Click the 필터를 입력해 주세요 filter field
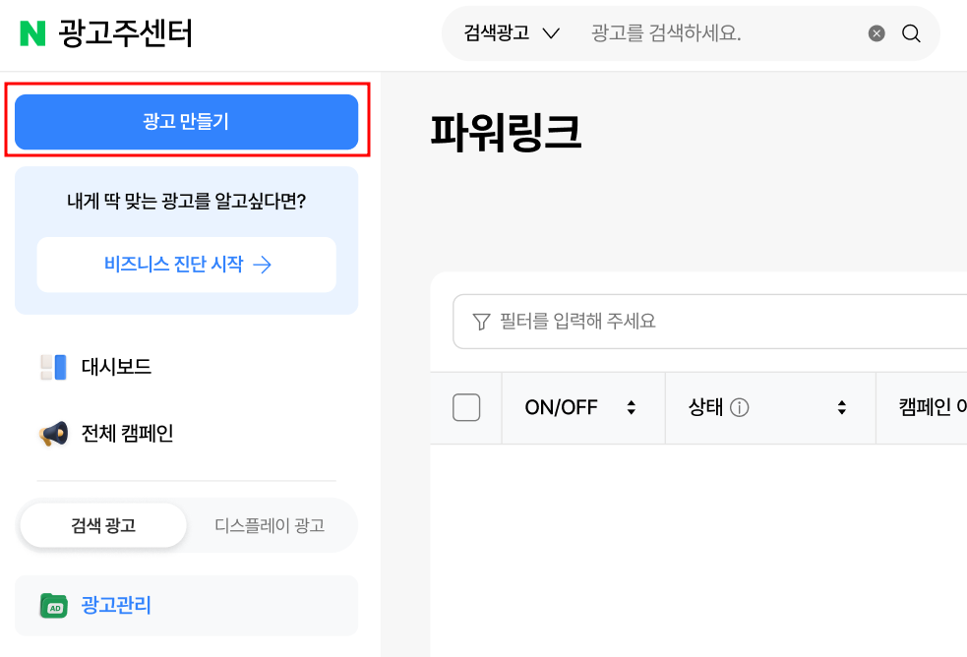The height and width of the screenshot is (657, 967). [x=709, y=321]
